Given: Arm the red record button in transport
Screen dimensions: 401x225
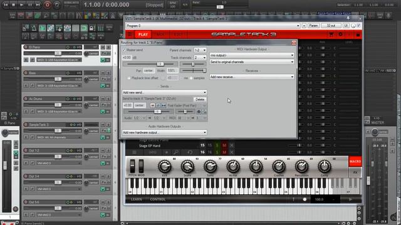Looking at the screenshot, I should coord(48,4).
